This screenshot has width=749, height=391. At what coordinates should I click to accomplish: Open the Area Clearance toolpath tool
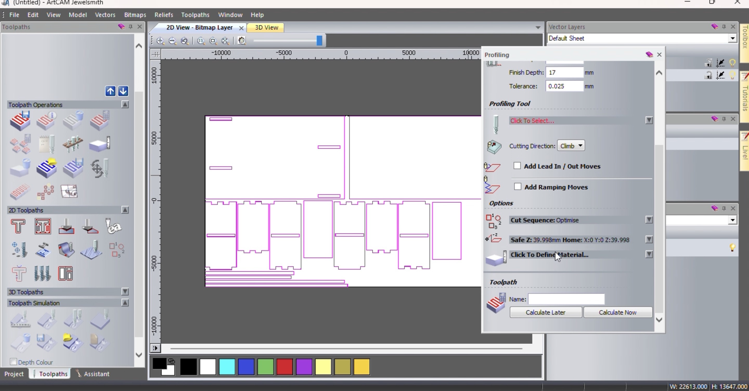pos(42,226)
